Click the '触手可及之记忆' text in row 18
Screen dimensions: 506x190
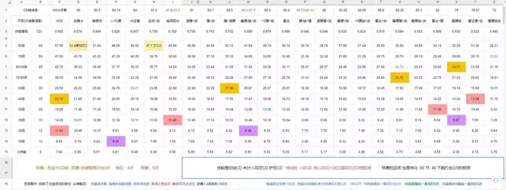(183, 184)
